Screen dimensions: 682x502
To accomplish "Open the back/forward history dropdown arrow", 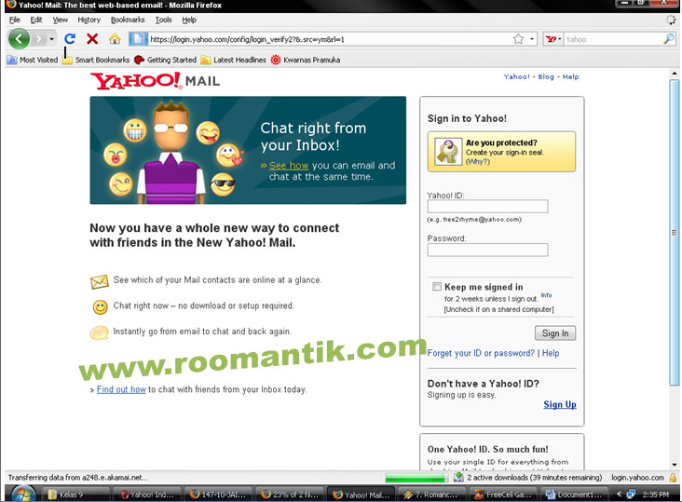I will coord(51,39).
